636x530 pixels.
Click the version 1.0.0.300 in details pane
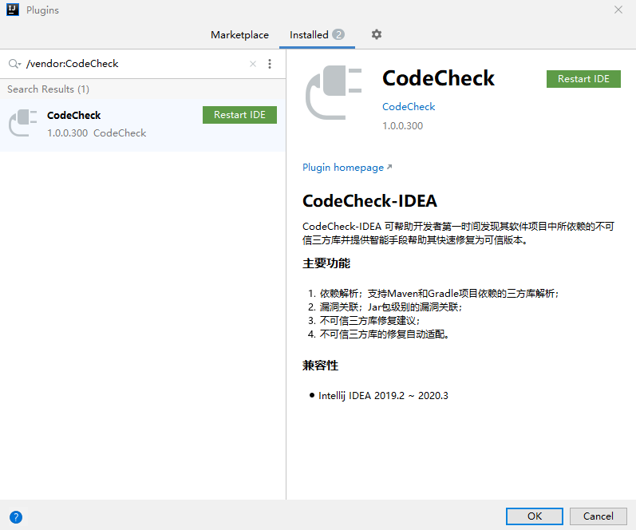pyautogui.click(x=402, y=126)
